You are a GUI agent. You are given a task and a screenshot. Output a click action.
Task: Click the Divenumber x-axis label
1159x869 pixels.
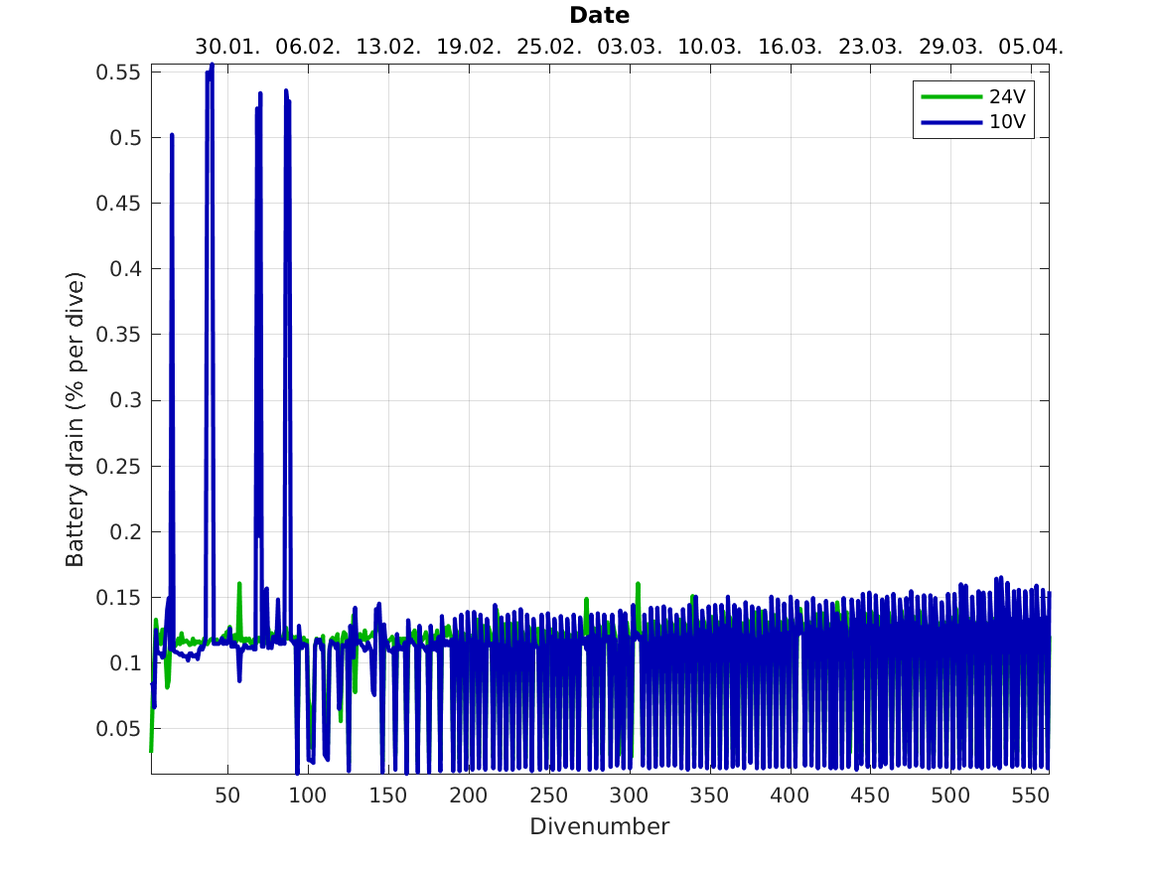coord(600,826)
